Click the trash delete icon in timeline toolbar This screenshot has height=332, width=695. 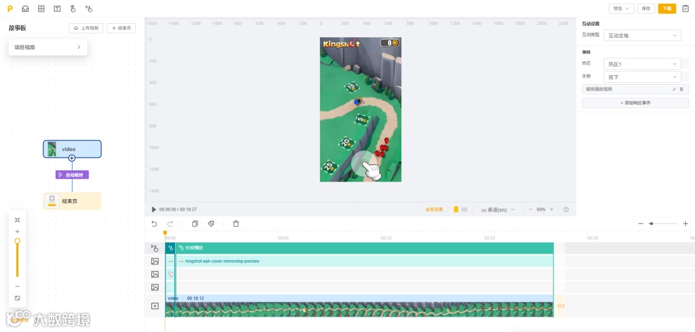[x=236, y=223]
